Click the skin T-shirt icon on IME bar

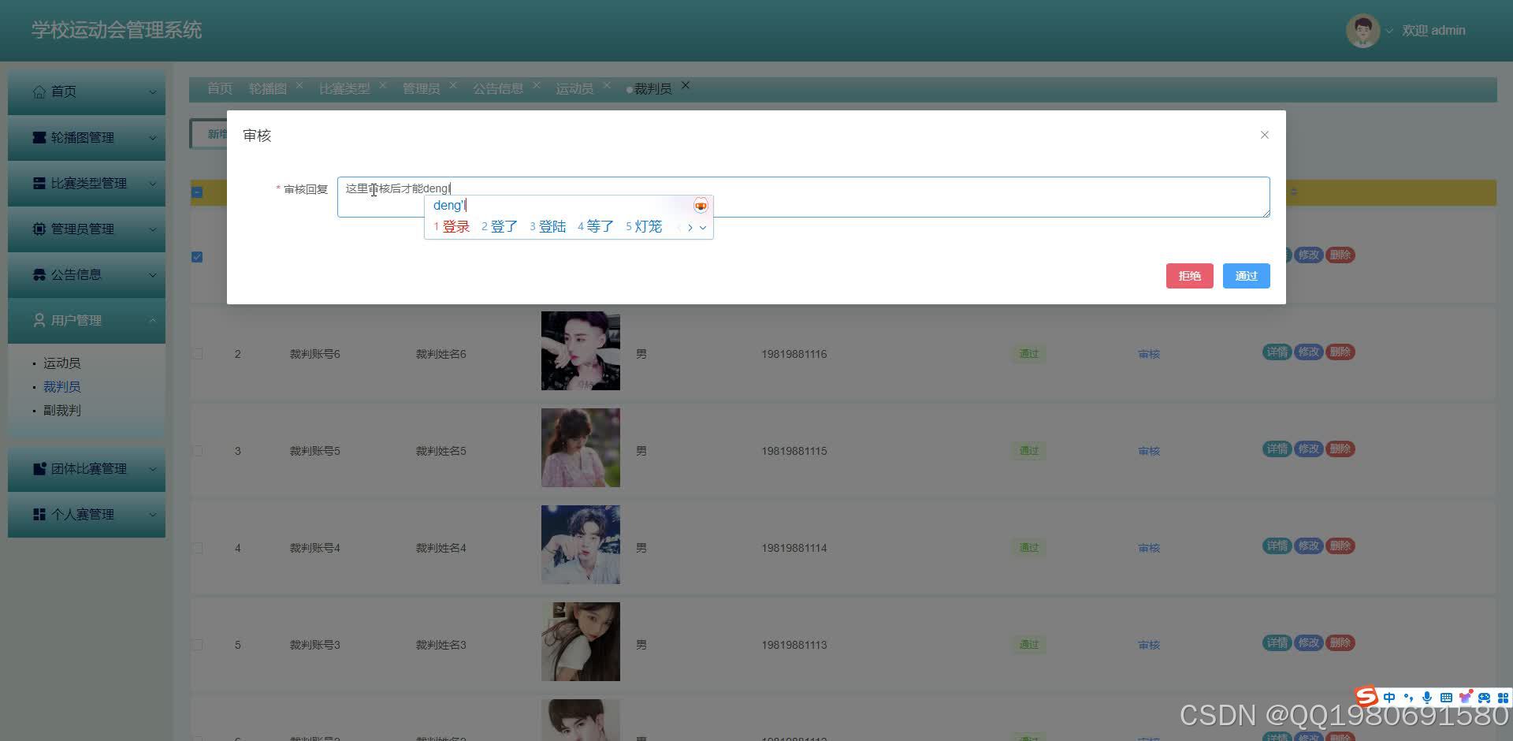pyautogui.click(x=1465, y=698)
